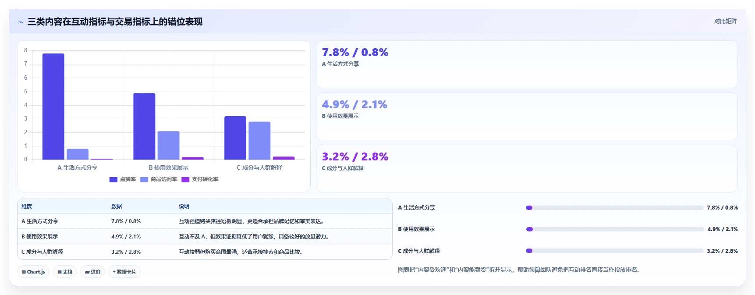Viewport: 755px width, 295px height.
Task: Select the 点赞率 bar for A 生活方式分享
Action: coord(53,107)
